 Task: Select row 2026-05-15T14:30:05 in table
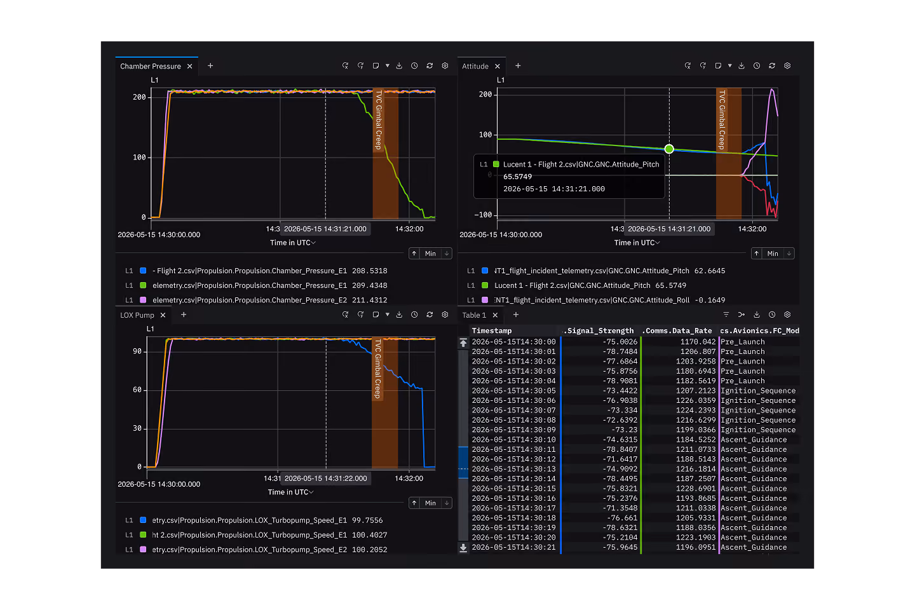click(x=635, y=391)
